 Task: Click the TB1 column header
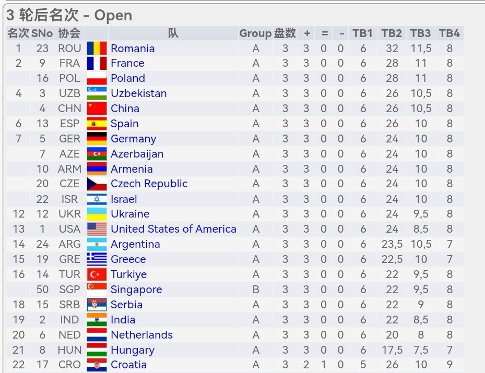[x=362, y=33]
